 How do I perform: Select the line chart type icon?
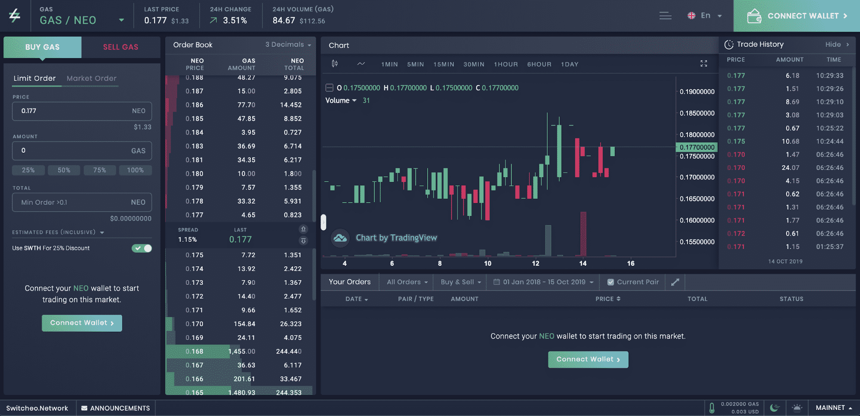[x=361, y=64]
